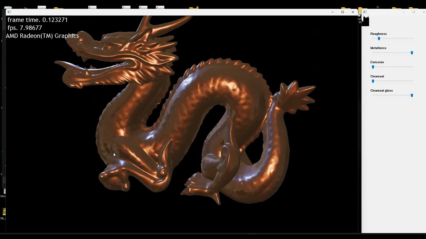The image size is (426, 239).
Task: Maximize the dragon render window
Action: 342,12
